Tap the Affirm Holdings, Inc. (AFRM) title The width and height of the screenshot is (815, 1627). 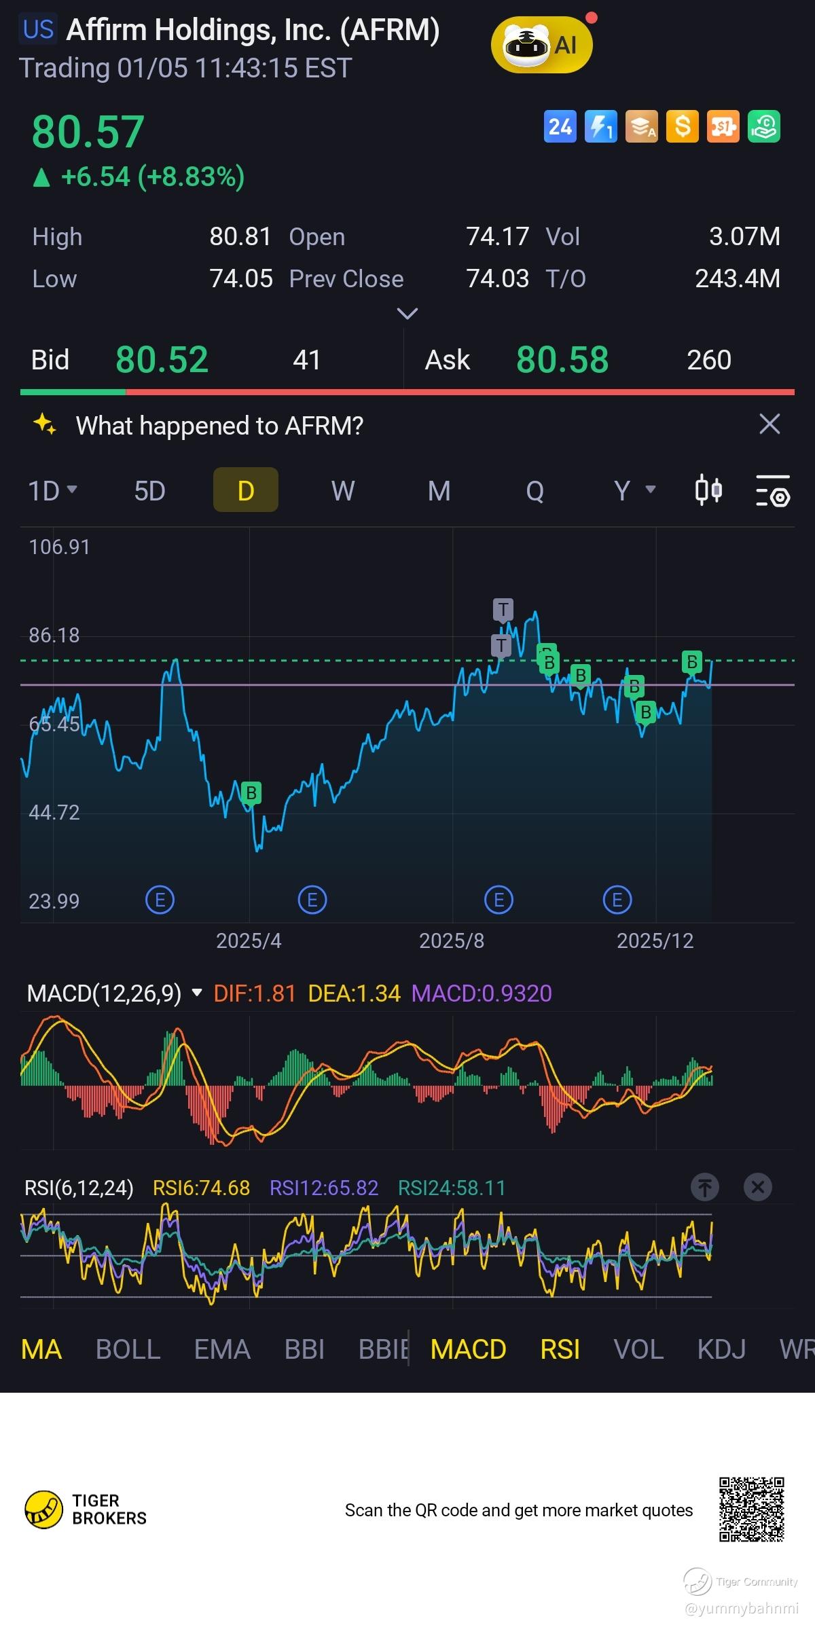pyautogui.click(x=253, y=30)
